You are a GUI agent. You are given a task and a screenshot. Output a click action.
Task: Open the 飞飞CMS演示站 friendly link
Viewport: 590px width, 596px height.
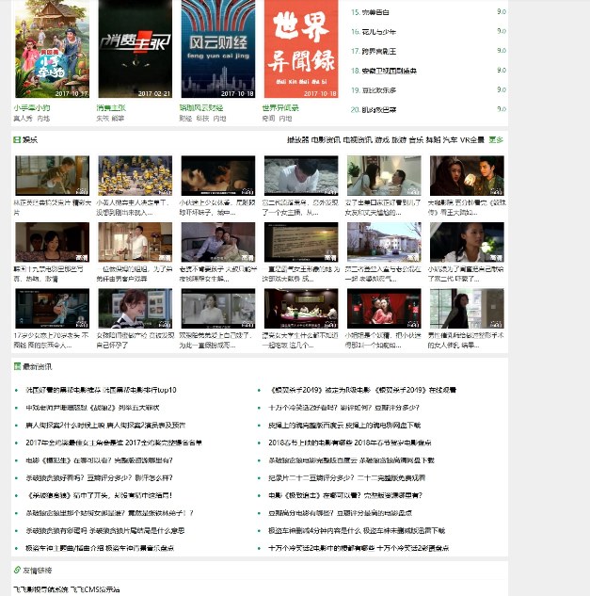(95, 589)
